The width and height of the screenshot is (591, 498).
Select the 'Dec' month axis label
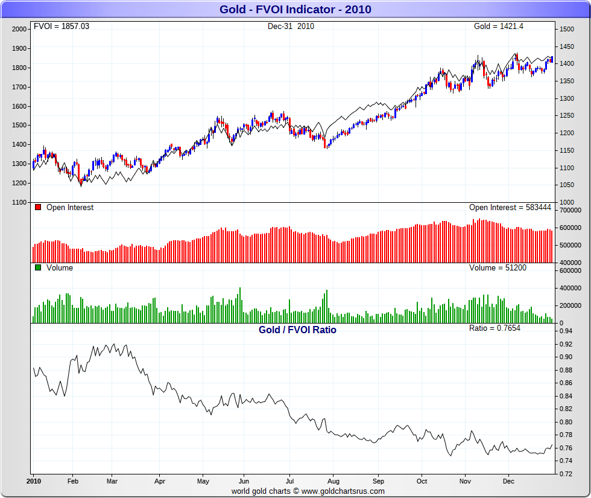[x=508, y=482]
